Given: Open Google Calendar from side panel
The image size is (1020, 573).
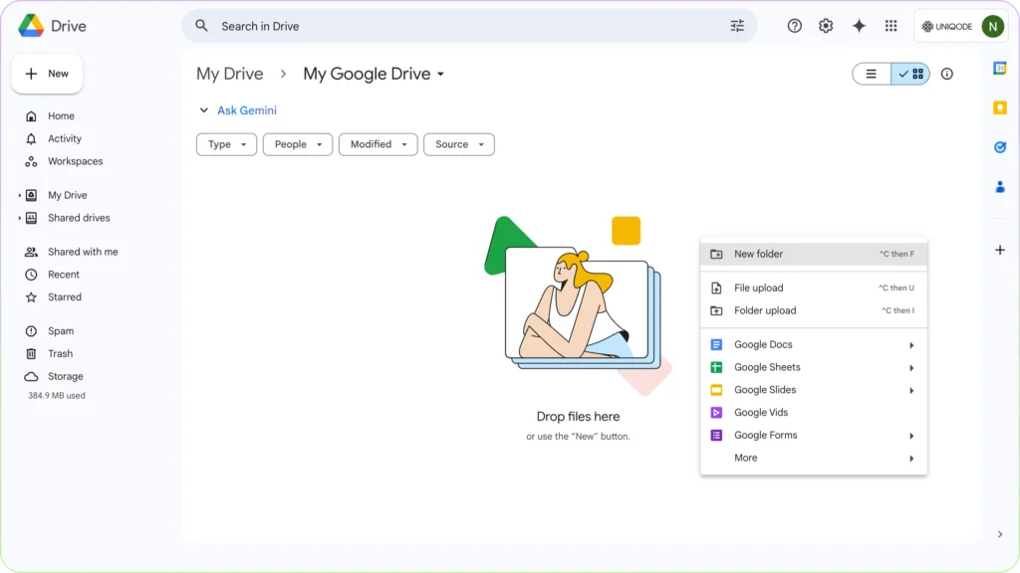Looking at the screenshot, I should tap(1000, 67).
